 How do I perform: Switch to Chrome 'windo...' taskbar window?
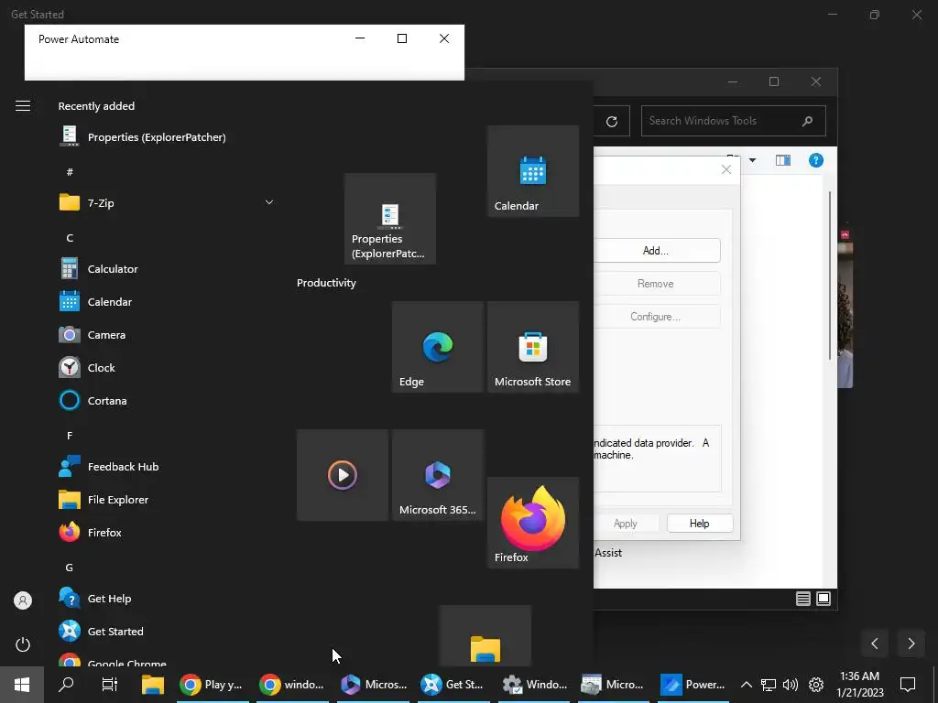pyautogui.click(x=292, y=685)
